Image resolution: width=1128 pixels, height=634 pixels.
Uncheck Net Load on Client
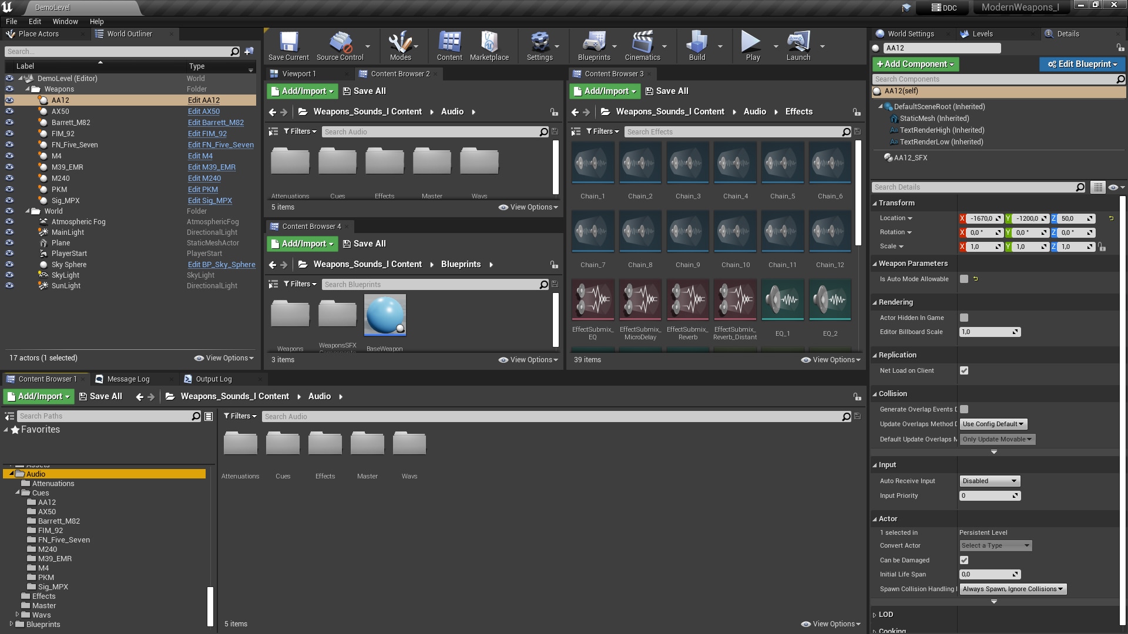(x=963, y=370)
